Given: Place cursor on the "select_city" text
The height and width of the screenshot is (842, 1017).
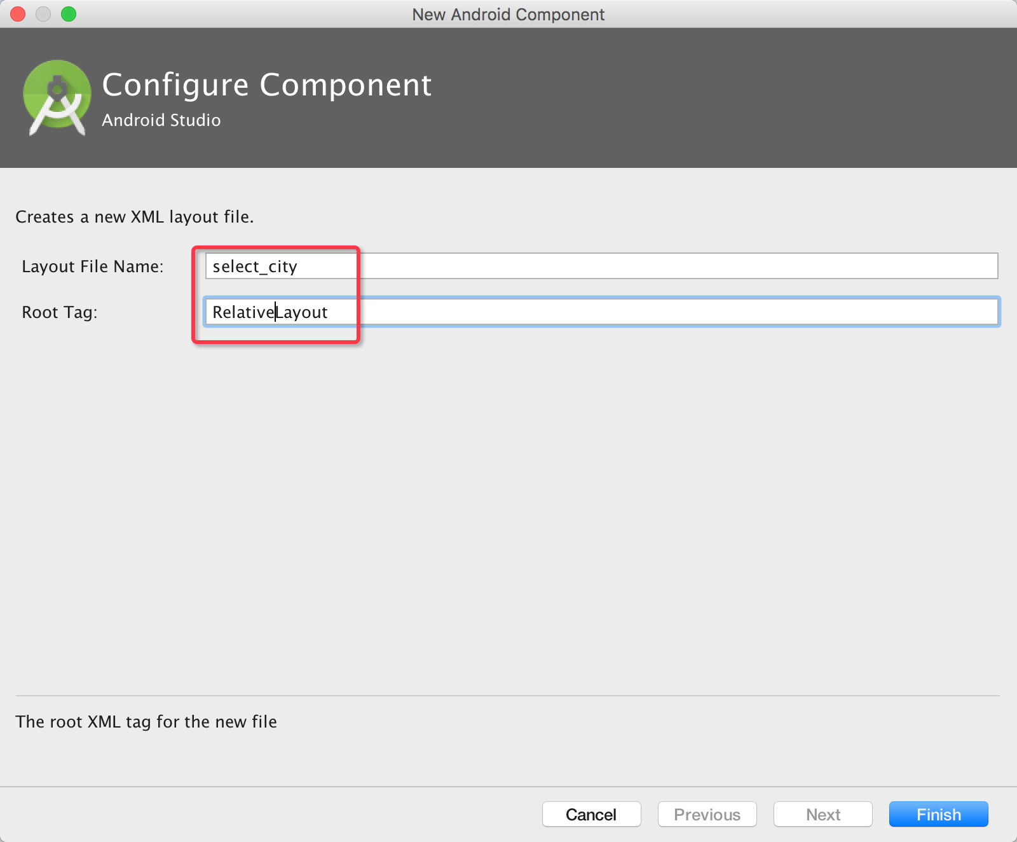Looking at the screenshot, I should pos(255,266).
